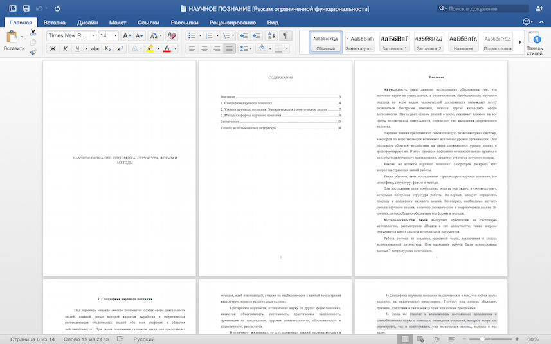Activate the format painter brush
The height and width of the screenshot is (344, 551).
[x=33, y=52]
